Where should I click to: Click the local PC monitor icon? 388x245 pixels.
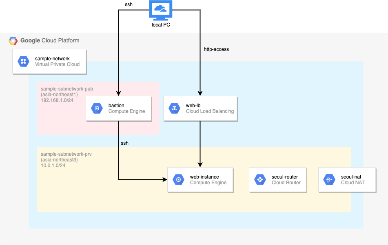(x=161, y=10)
